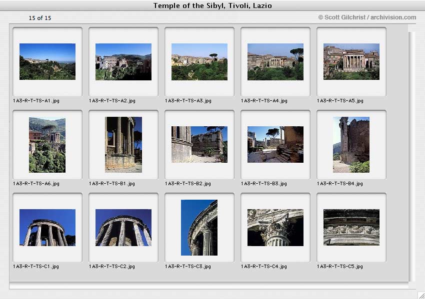Open the 1A3-R-T-TS-C5 frieze detail thumbnail

tap(351, 227)
